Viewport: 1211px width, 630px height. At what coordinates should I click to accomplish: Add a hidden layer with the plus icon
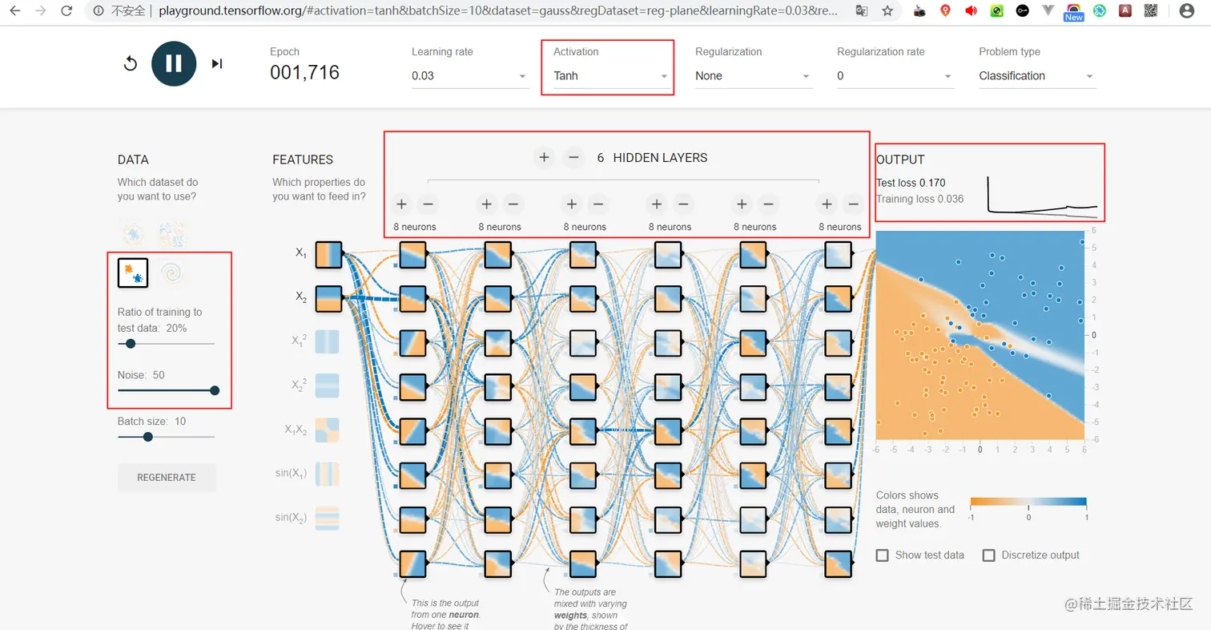(x=544, y=158)
